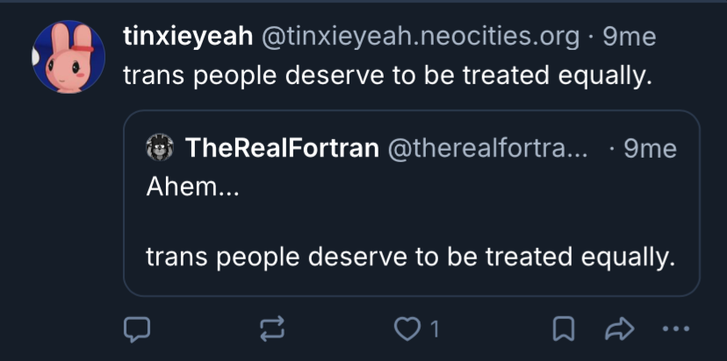Open the tinxieyeah display name profile
This screenshot has height=361, width=727.
click(x=189, y=37)
